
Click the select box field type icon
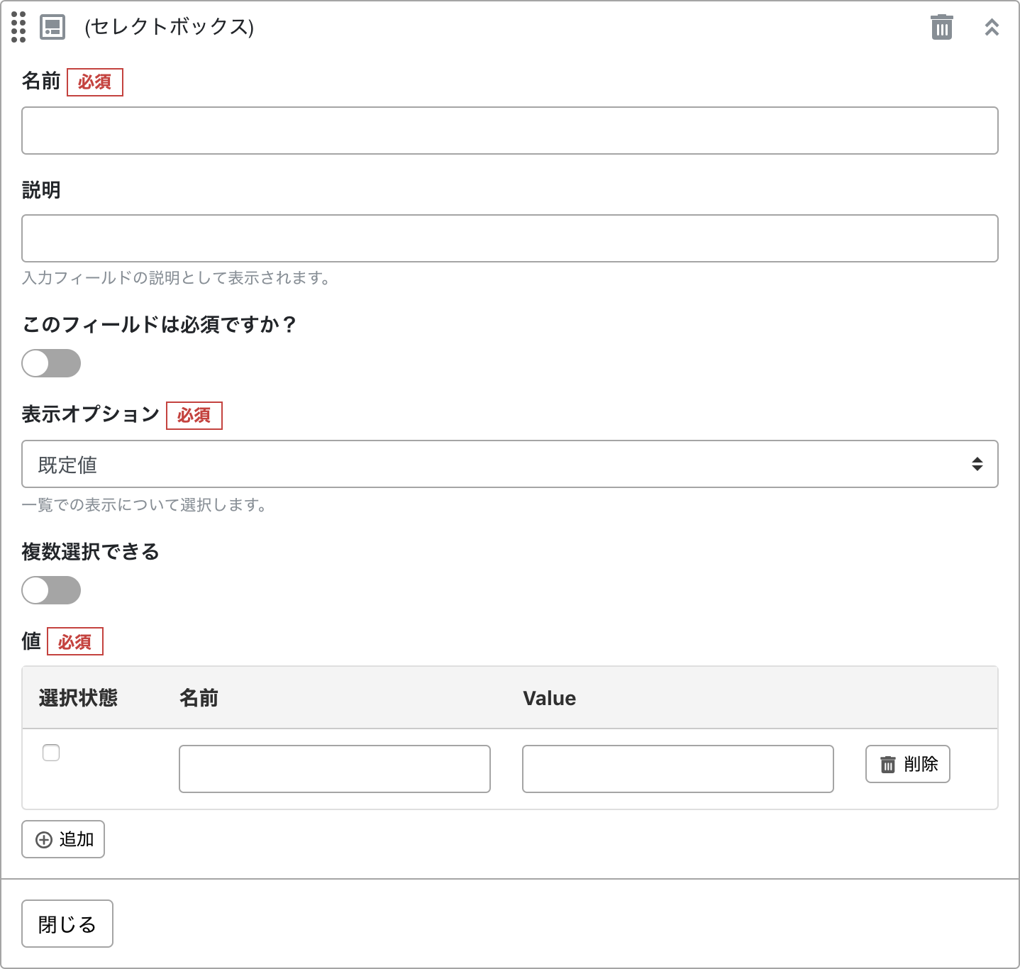[x=52, y=27]
